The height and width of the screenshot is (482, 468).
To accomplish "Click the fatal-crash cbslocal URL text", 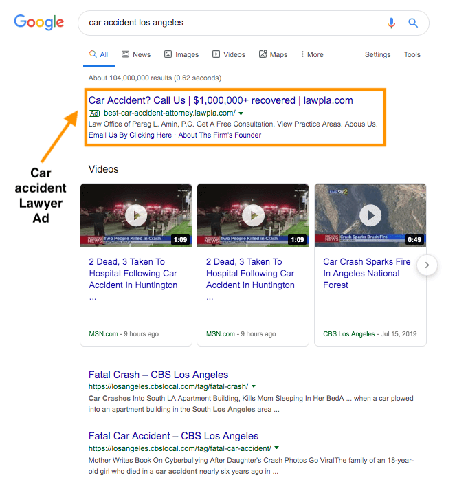I will coord(168,386).
